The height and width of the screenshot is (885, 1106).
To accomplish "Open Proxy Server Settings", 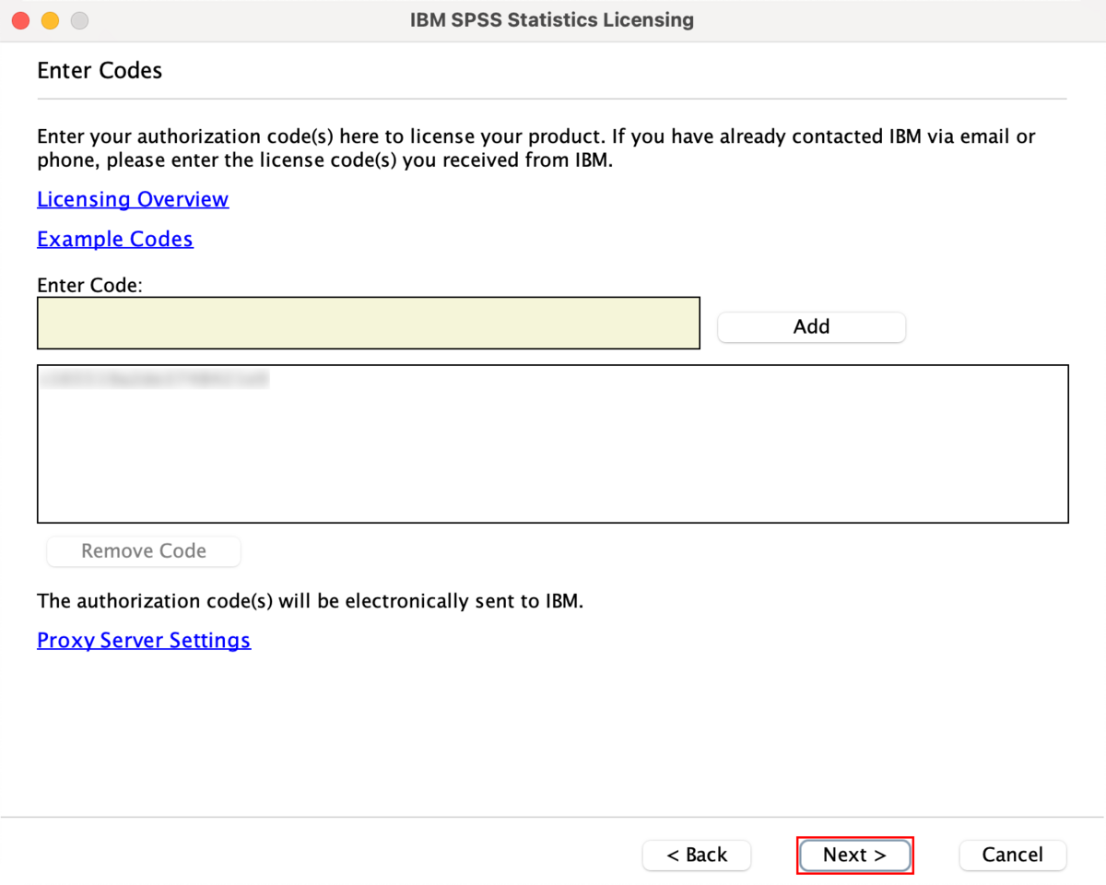I will point(144,640).
